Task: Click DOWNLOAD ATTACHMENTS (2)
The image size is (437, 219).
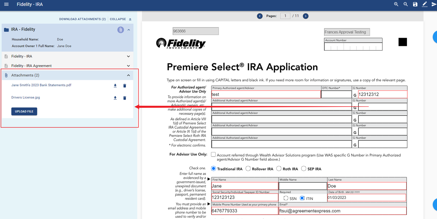Action: tap(82, 19)
